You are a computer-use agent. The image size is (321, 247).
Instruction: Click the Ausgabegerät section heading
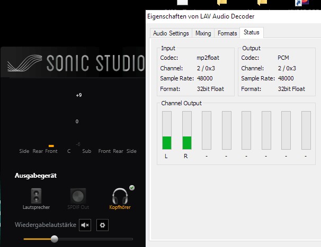click(x=35, y=175)
